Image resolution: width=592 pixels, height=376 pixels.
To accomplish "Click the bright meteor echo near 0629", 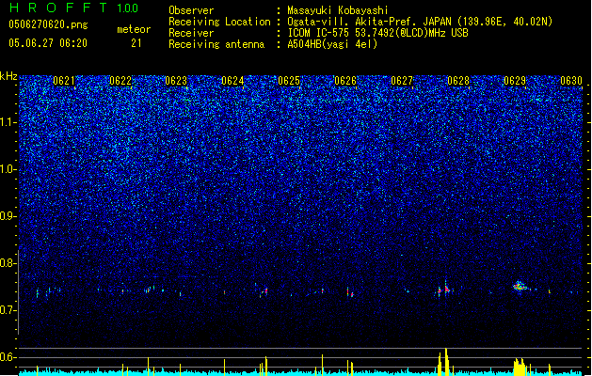I will 520,286.
